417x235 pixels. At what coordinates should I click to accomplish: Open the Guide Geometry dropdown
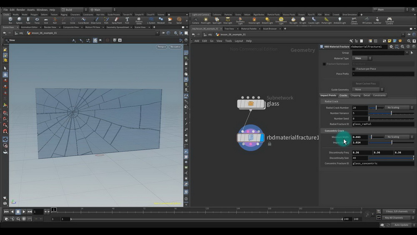368,90
